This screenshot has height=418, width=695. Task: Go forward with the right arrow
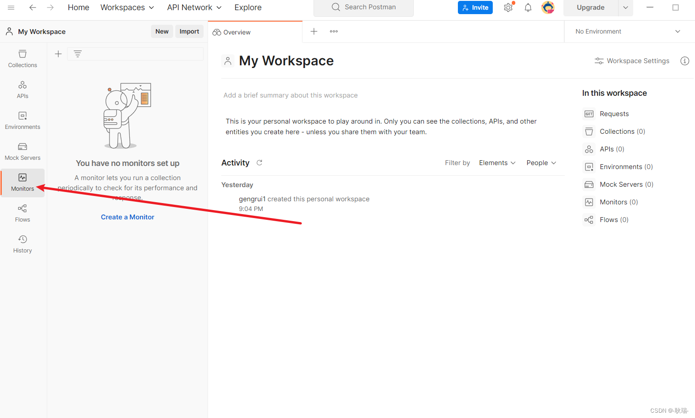(x=50, y=8)
